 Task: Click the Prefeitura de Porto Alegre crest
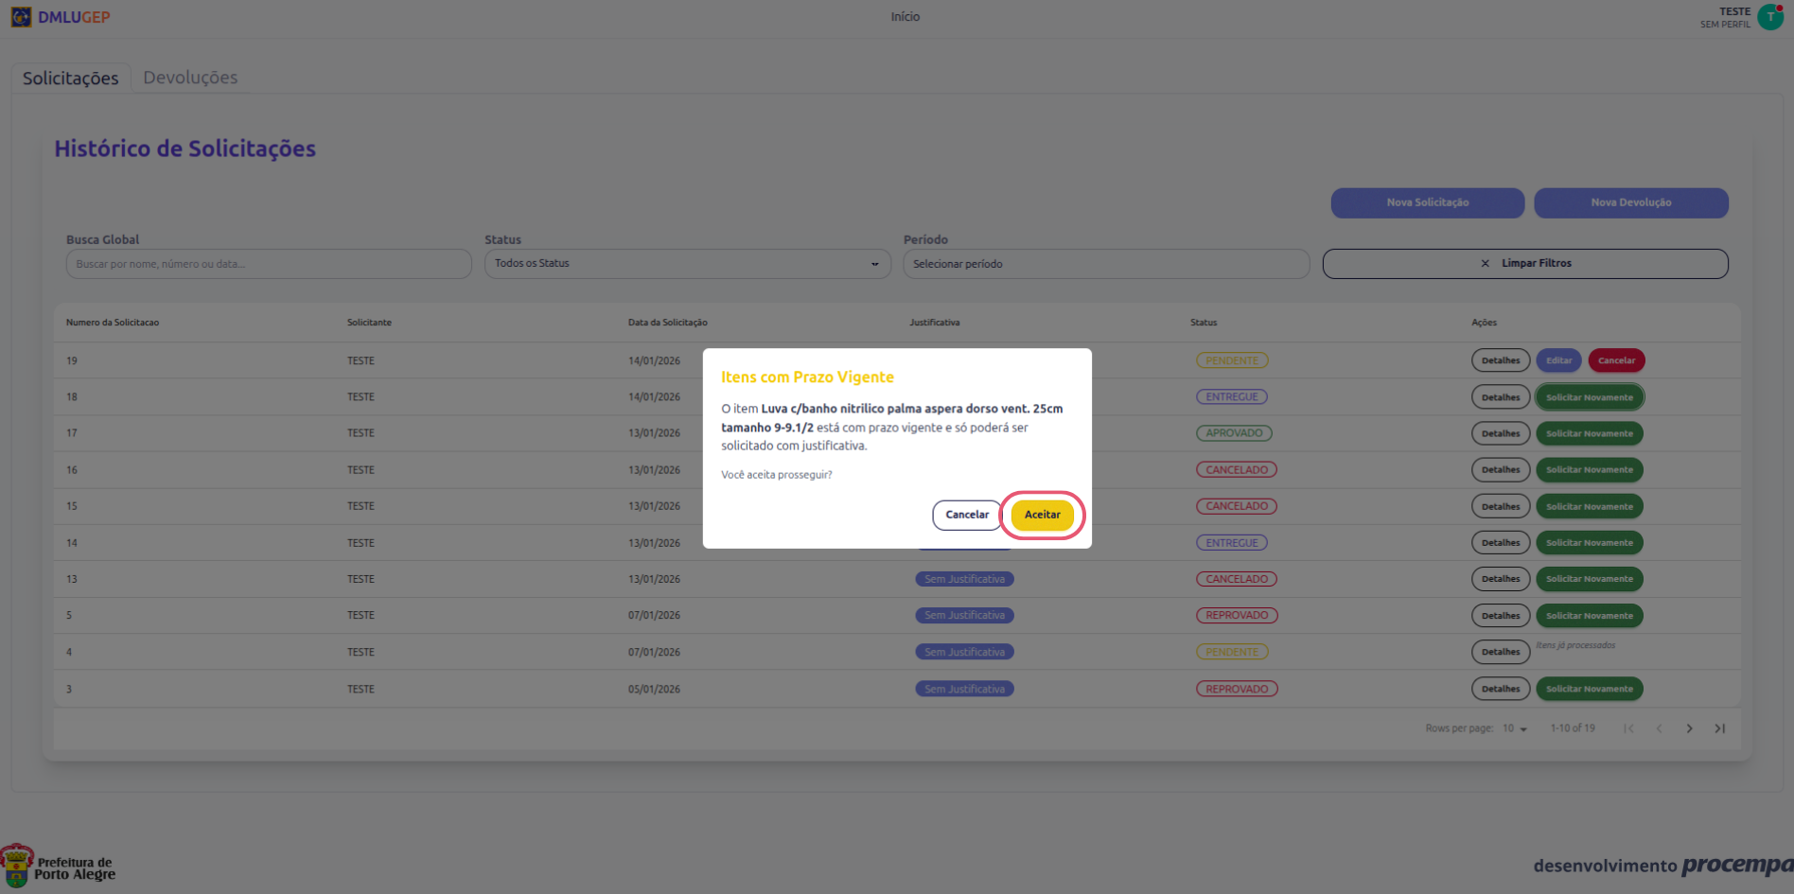click(17, 867)
